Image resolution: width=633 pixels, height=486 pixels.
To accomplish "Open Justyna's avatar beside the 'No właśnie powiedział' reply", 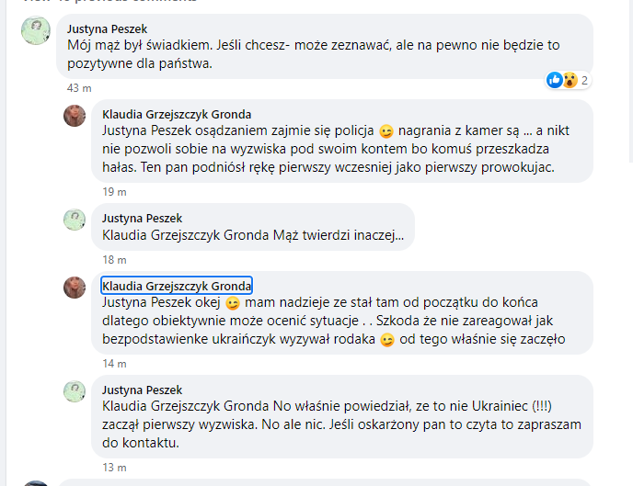I will click(75, 391).
